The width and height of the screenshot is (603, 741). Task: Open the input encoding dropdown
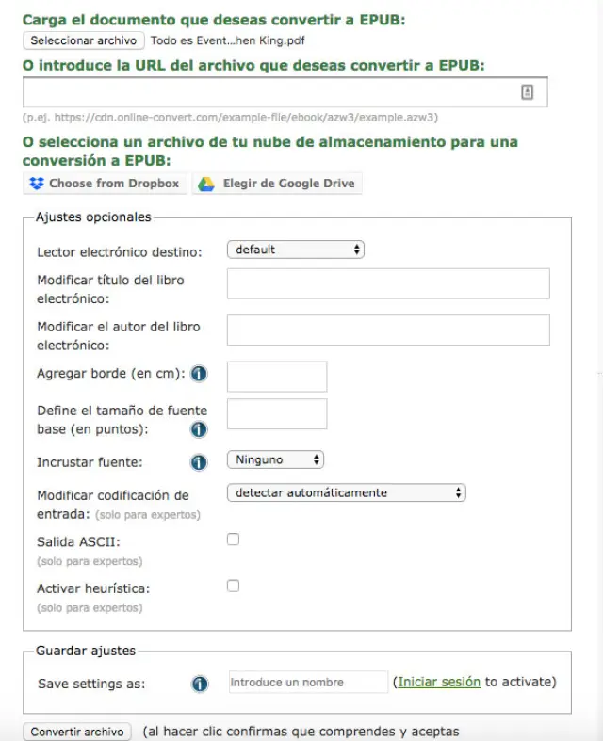[x=346, y=492]
